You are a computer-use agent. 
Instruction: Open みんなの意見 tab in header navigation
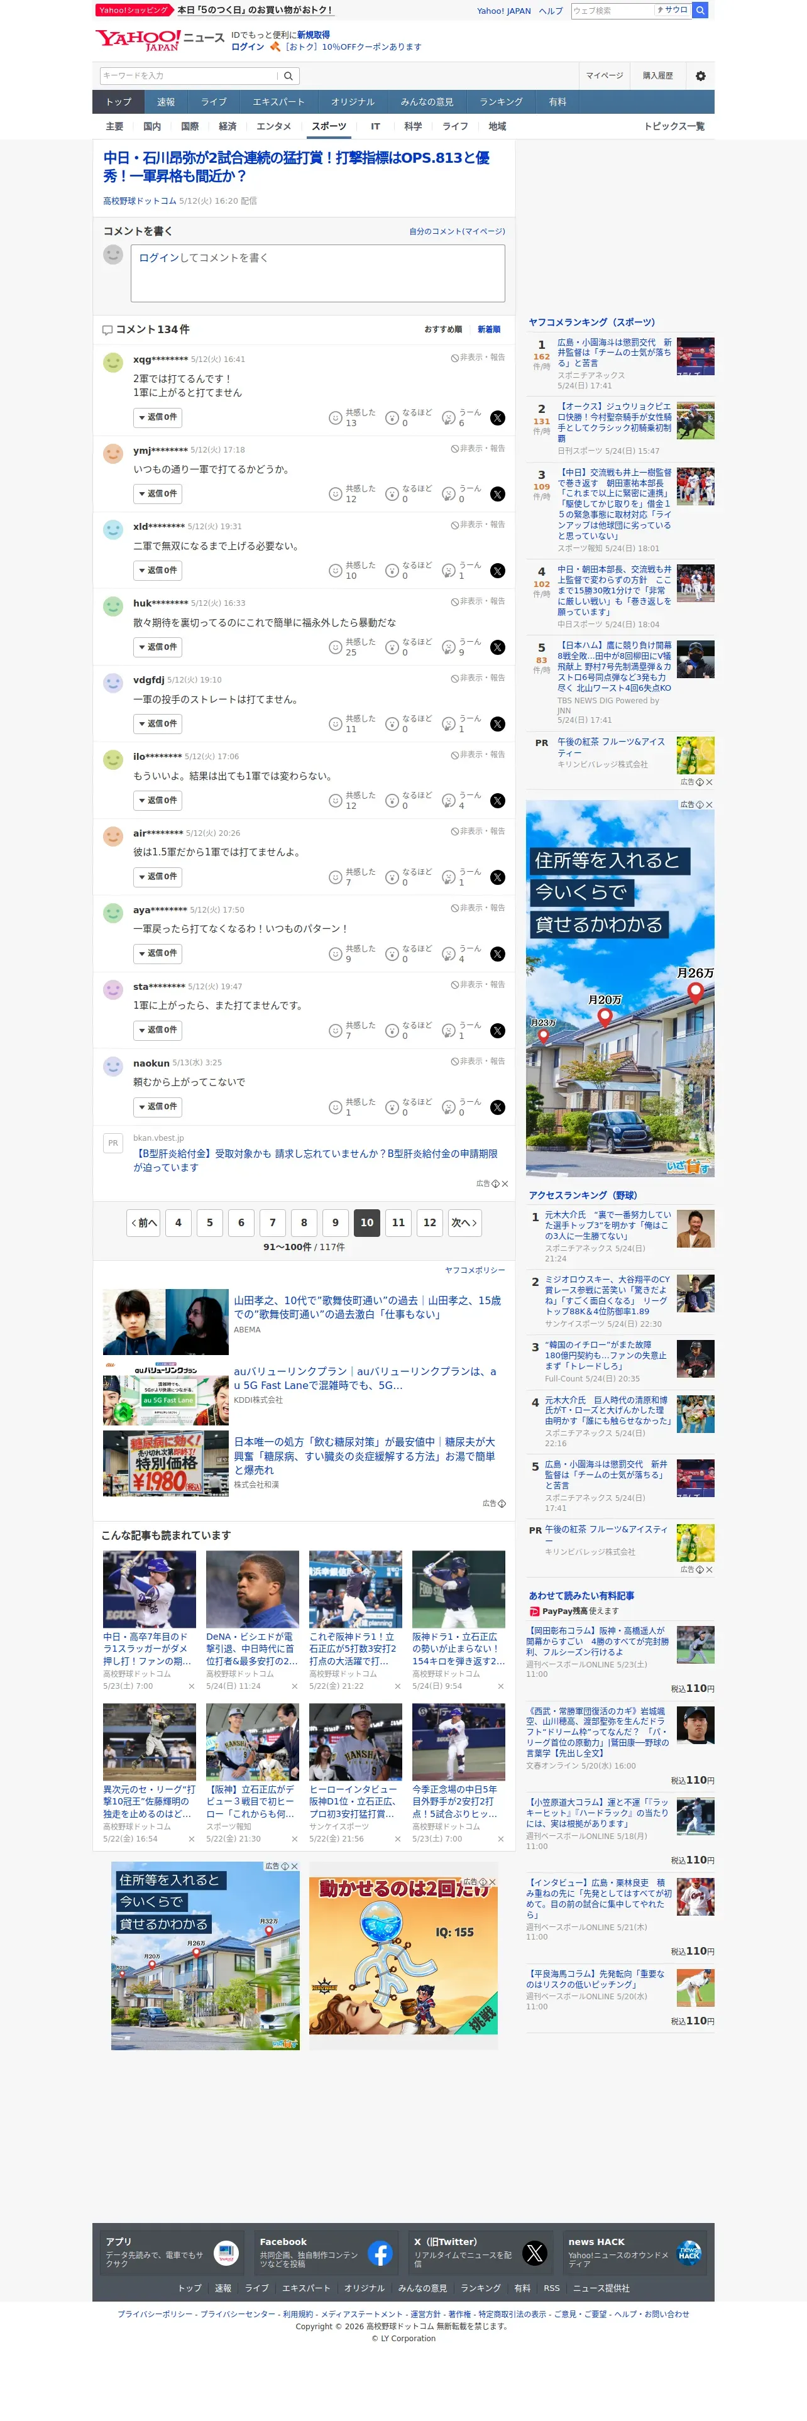click(427, 102)
